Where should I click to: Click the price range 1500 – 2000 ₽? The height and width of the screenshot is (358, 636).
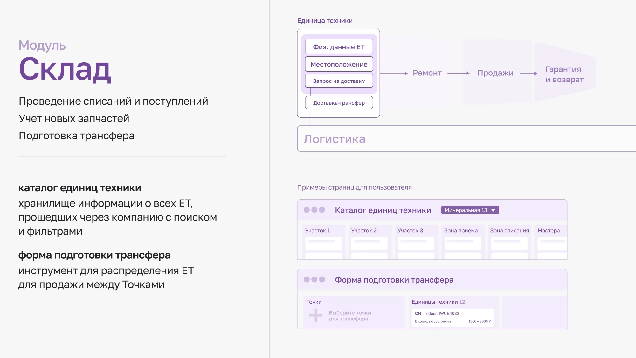coord(479,321)
